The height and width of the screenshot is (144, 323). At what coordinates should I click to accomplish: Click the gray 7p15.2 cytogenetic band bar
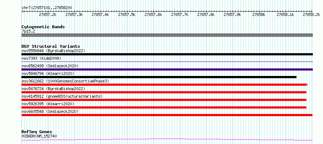(167, 35)
